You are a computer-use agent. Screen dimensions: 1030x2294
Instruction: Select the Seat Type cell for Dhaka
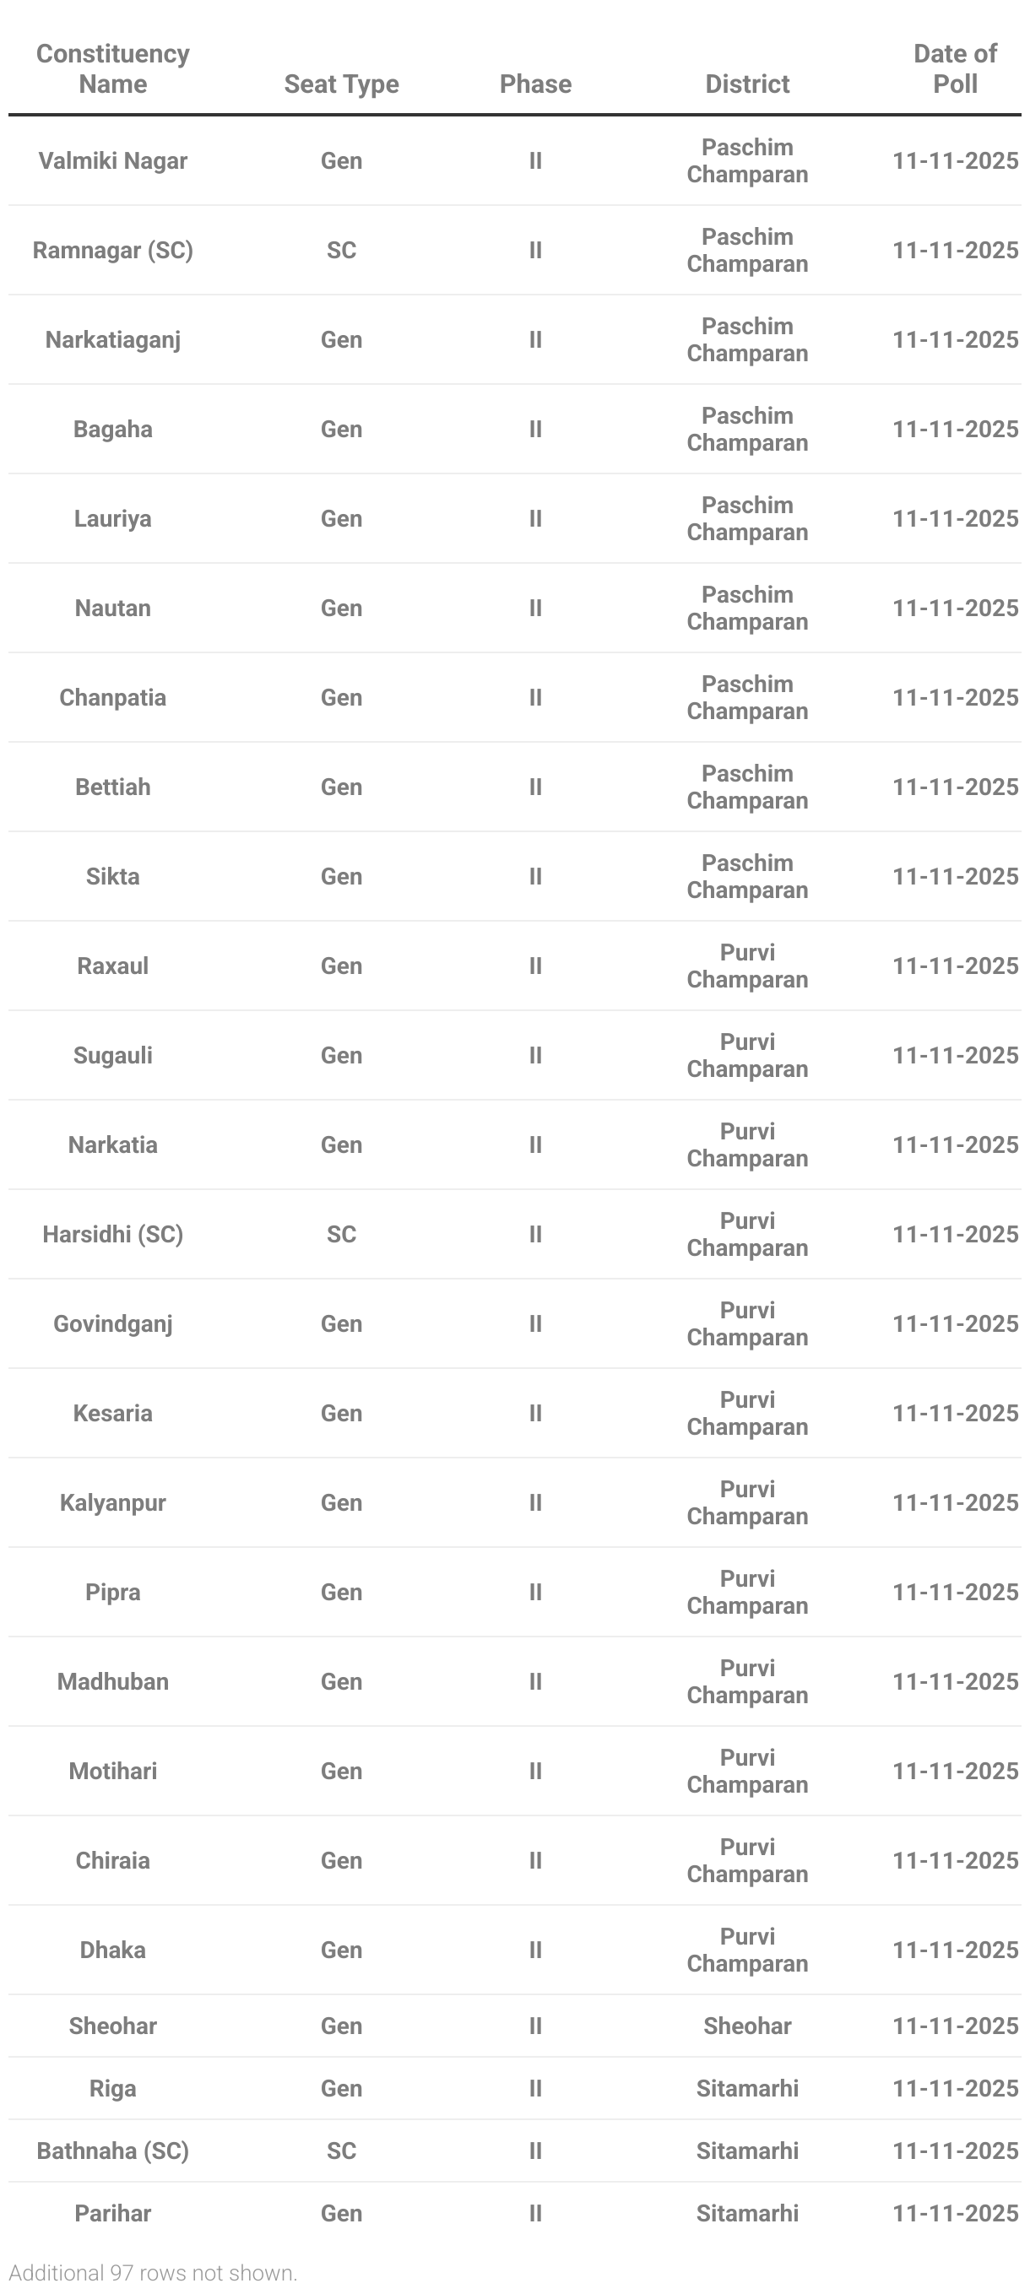[341, 1950]
